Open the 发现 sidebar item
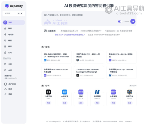 [x=14, y=22]
